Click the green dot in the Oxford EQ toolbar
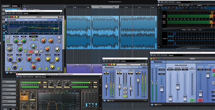This screenshot has height=110, width=215. click(x=9, y=17)
